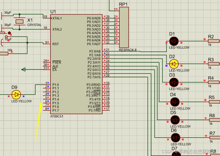Click the P2.7/A15 pin label

[x=94, y=77]
